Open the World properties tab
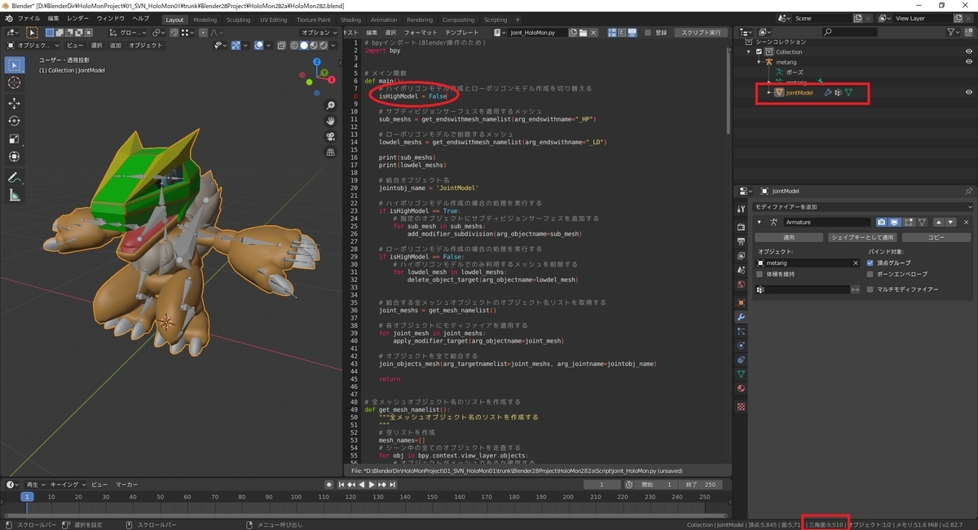Viewport: 978px width, 530px height. point(741,285)
